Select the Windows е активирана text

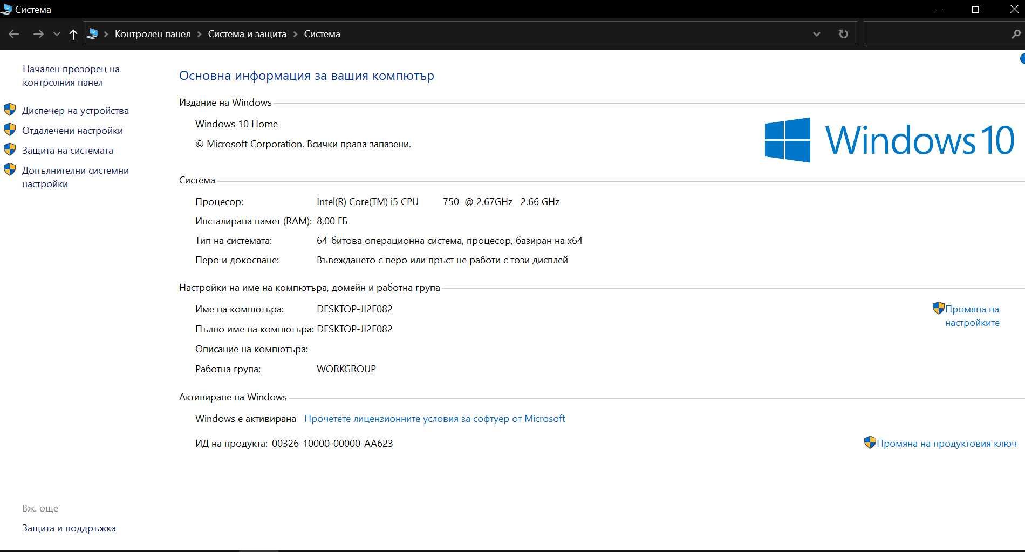coord(245,419)
